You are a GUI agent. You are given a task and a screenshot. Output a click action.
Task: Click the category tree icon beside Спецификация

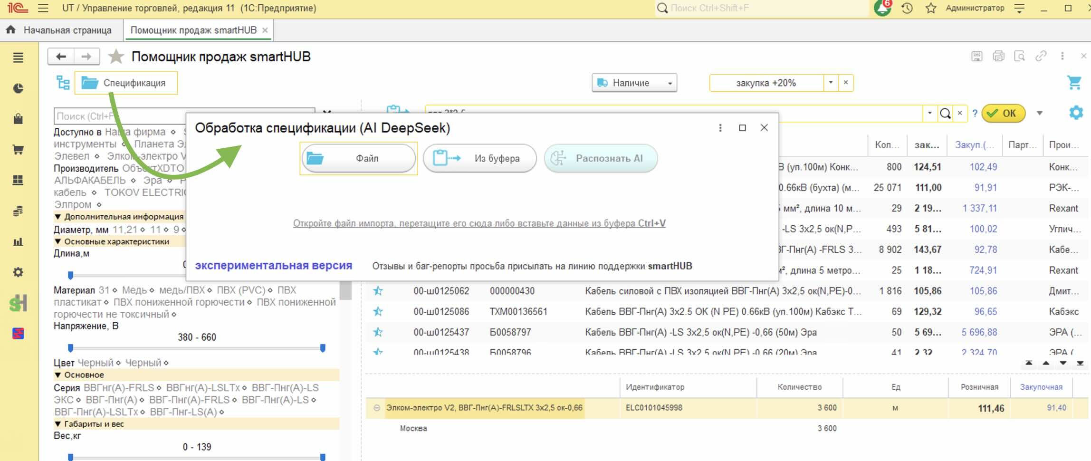[x=63, y=83]
